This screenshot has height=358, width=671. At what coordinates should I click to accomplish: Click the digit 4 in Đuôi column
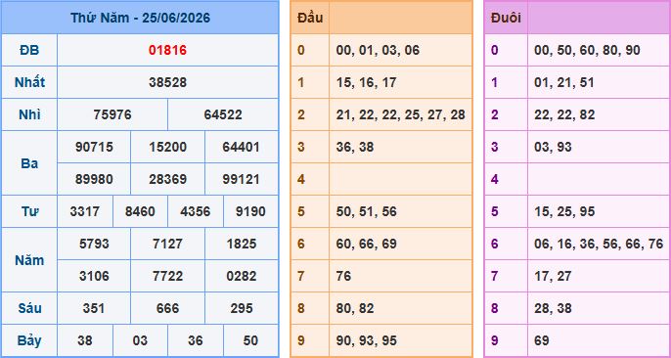click(495, 179)
